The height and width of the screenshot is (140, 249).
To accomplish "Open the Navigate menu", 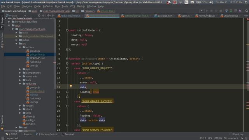I will pos(26,6).
